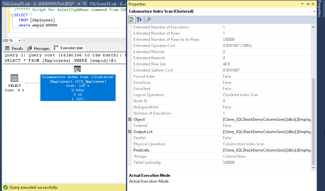The image size is (325, 191).
Task: Select the Columnstore Index Scan plan node
Action: [78, 88]
